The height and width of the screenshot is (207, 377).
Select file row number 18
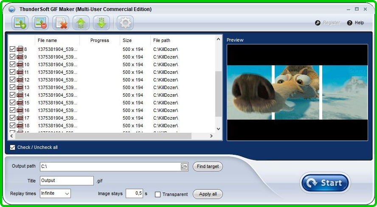point(113,126)
